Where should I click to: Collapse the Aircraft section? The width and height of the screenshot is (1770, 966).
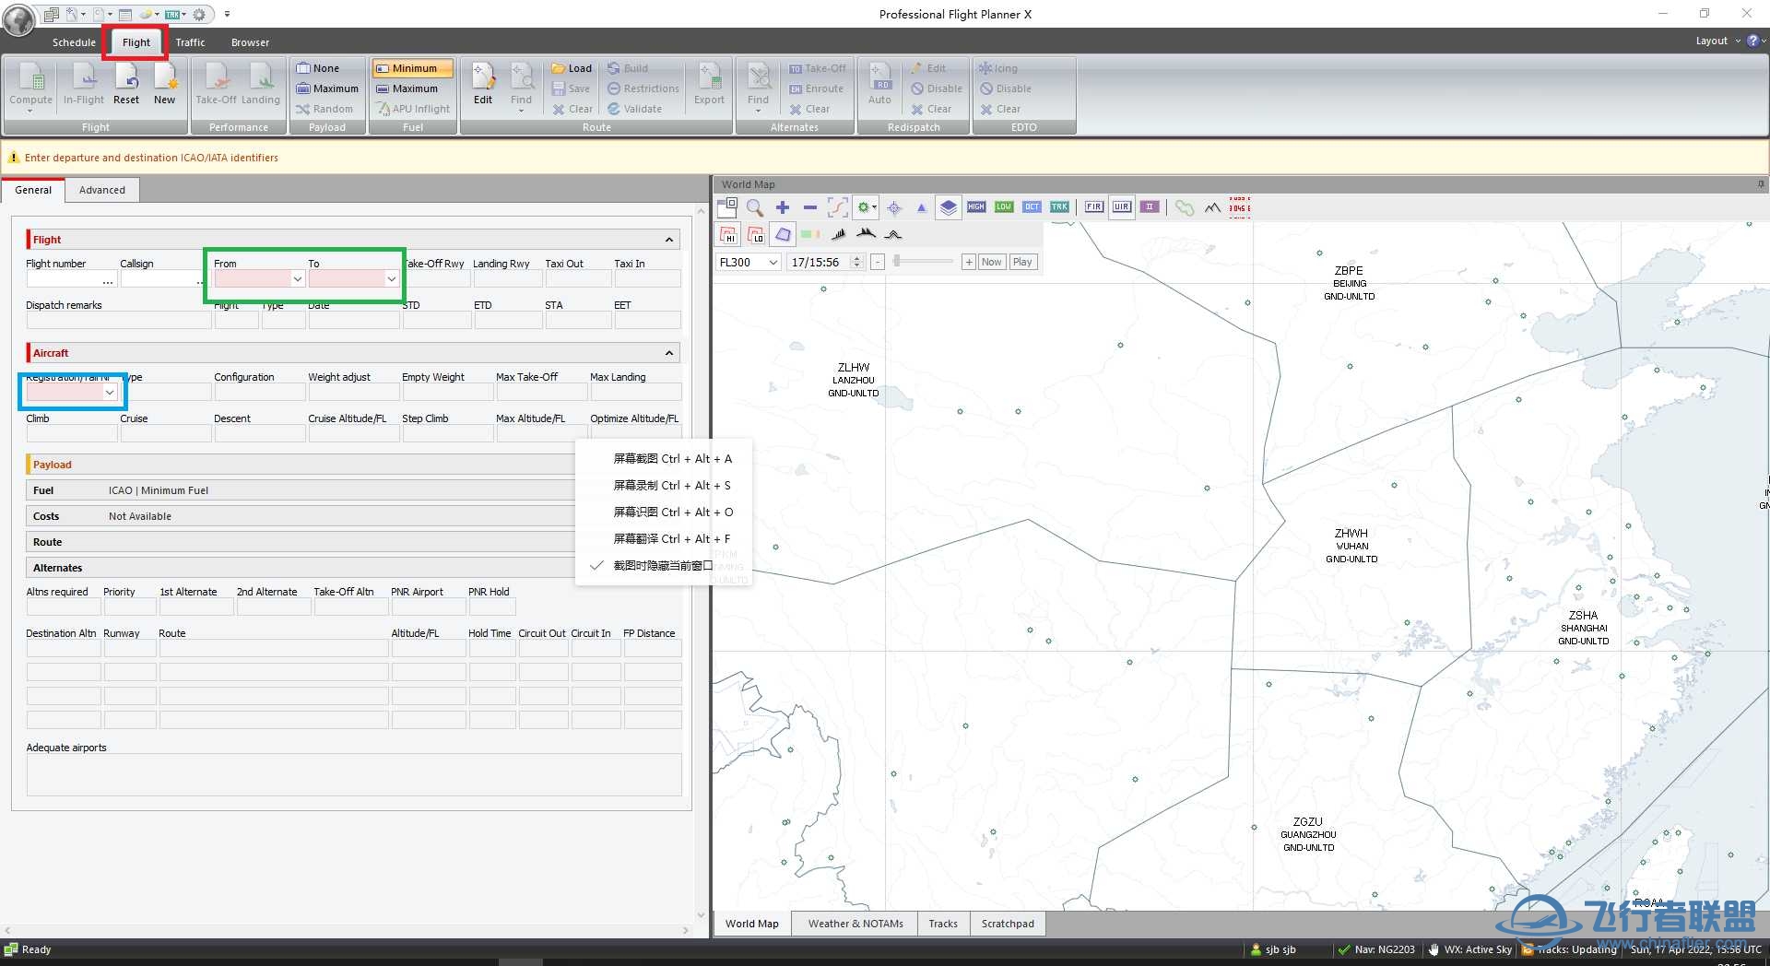pos(669,353)
